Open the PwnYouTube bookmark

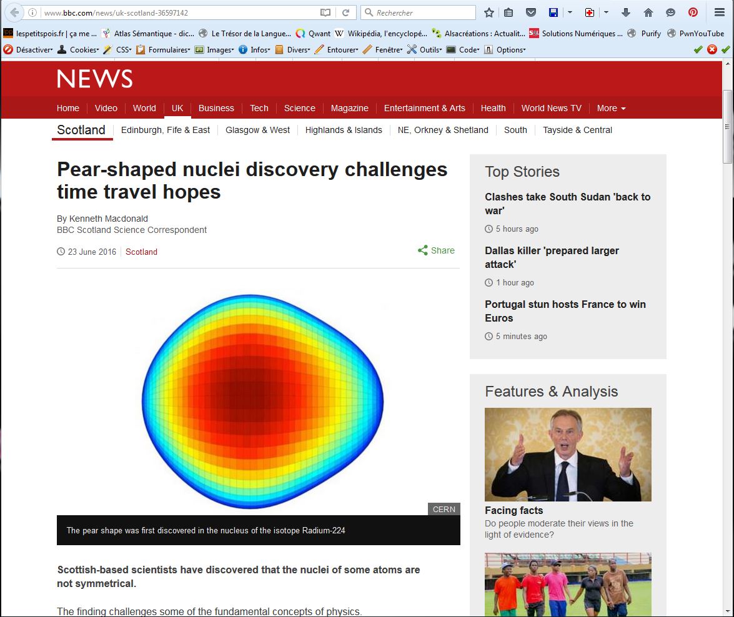click(x=696, y=33)
